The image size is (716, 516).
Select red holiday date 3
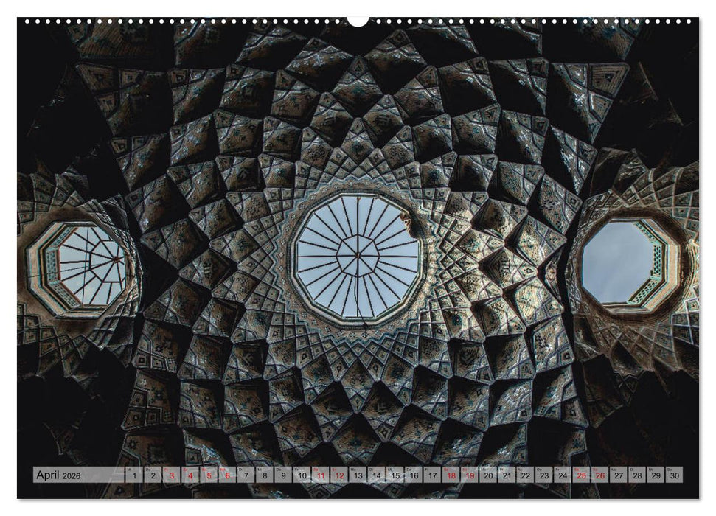pyautogui.click(x=171, y=475)
